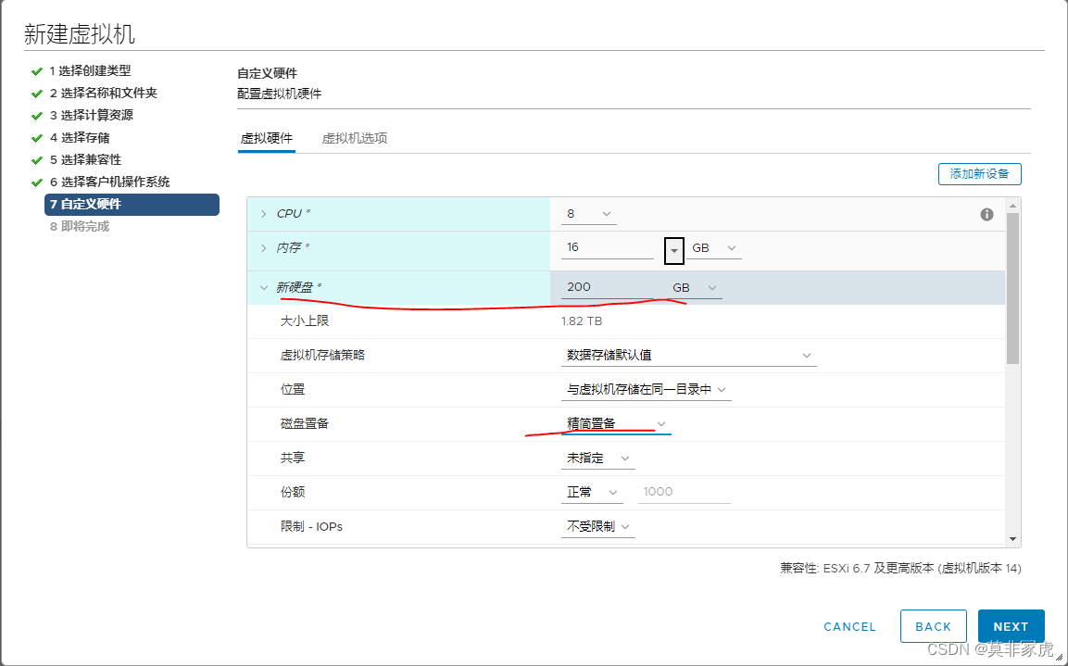Click the 1.82 TB size limit value
The width and height of the screenshot is (1068, 666).
point(581,321)
